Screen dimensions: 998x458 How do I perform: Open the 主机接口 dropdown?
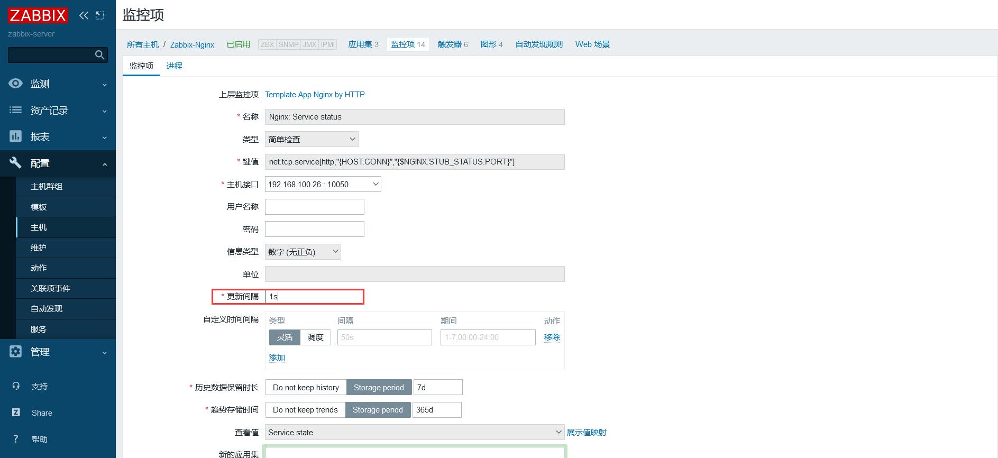pyautogui.click(x=323, y=184)
